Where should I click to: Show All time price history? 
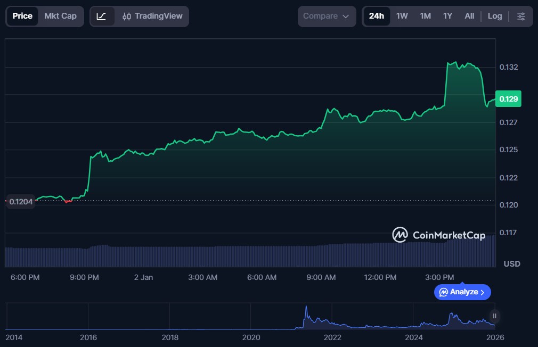click(469, 16)
